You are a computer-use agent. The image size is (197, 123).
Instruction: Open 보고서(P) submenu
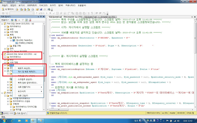(x=28, y=91)
